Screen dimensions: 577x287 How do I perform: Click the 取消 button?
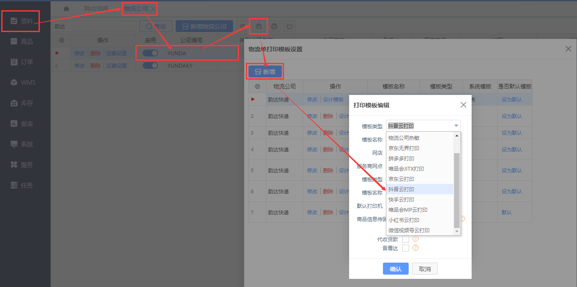point(425,269)
